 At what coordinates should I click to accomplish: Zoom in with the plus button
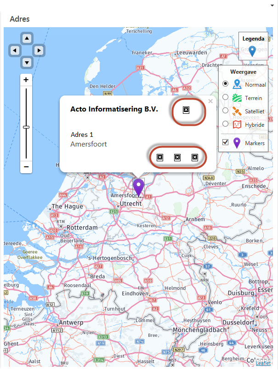(x=26, y=80)
